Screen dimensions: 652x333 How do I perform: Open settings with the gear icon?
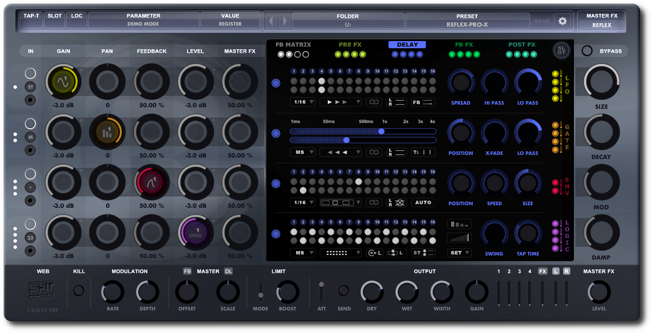click(563, 21)
